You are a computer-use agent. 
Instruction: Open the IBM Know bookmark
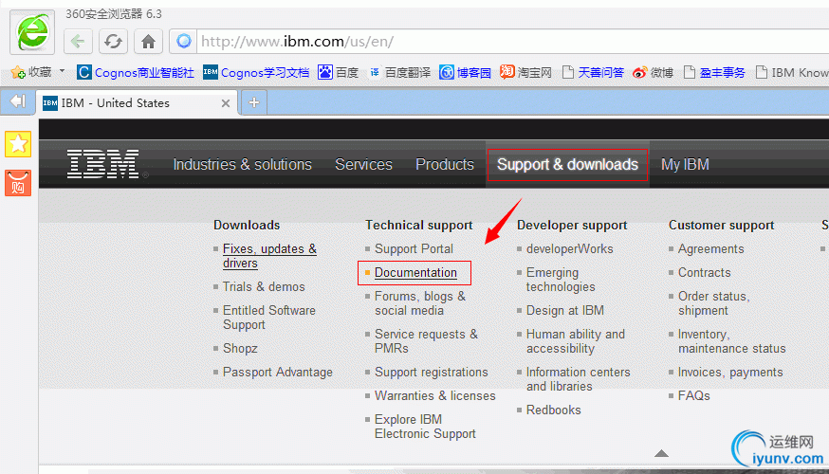coord(792,72)
